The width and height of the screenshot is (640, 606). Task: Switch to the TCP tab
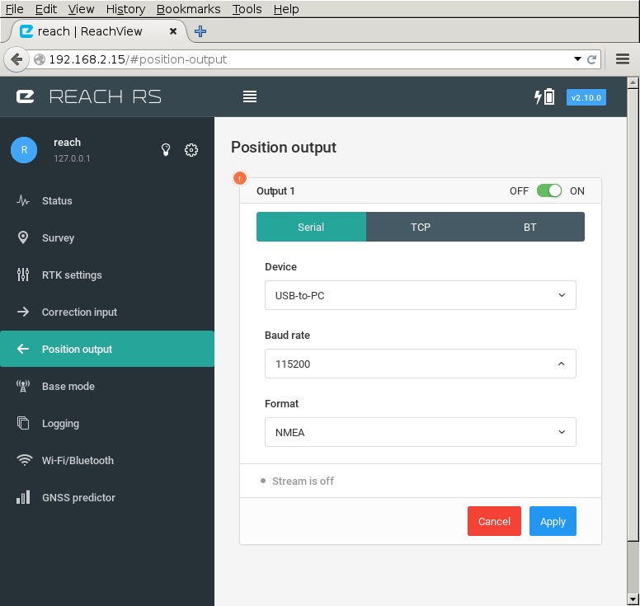[x=421, y=227]
